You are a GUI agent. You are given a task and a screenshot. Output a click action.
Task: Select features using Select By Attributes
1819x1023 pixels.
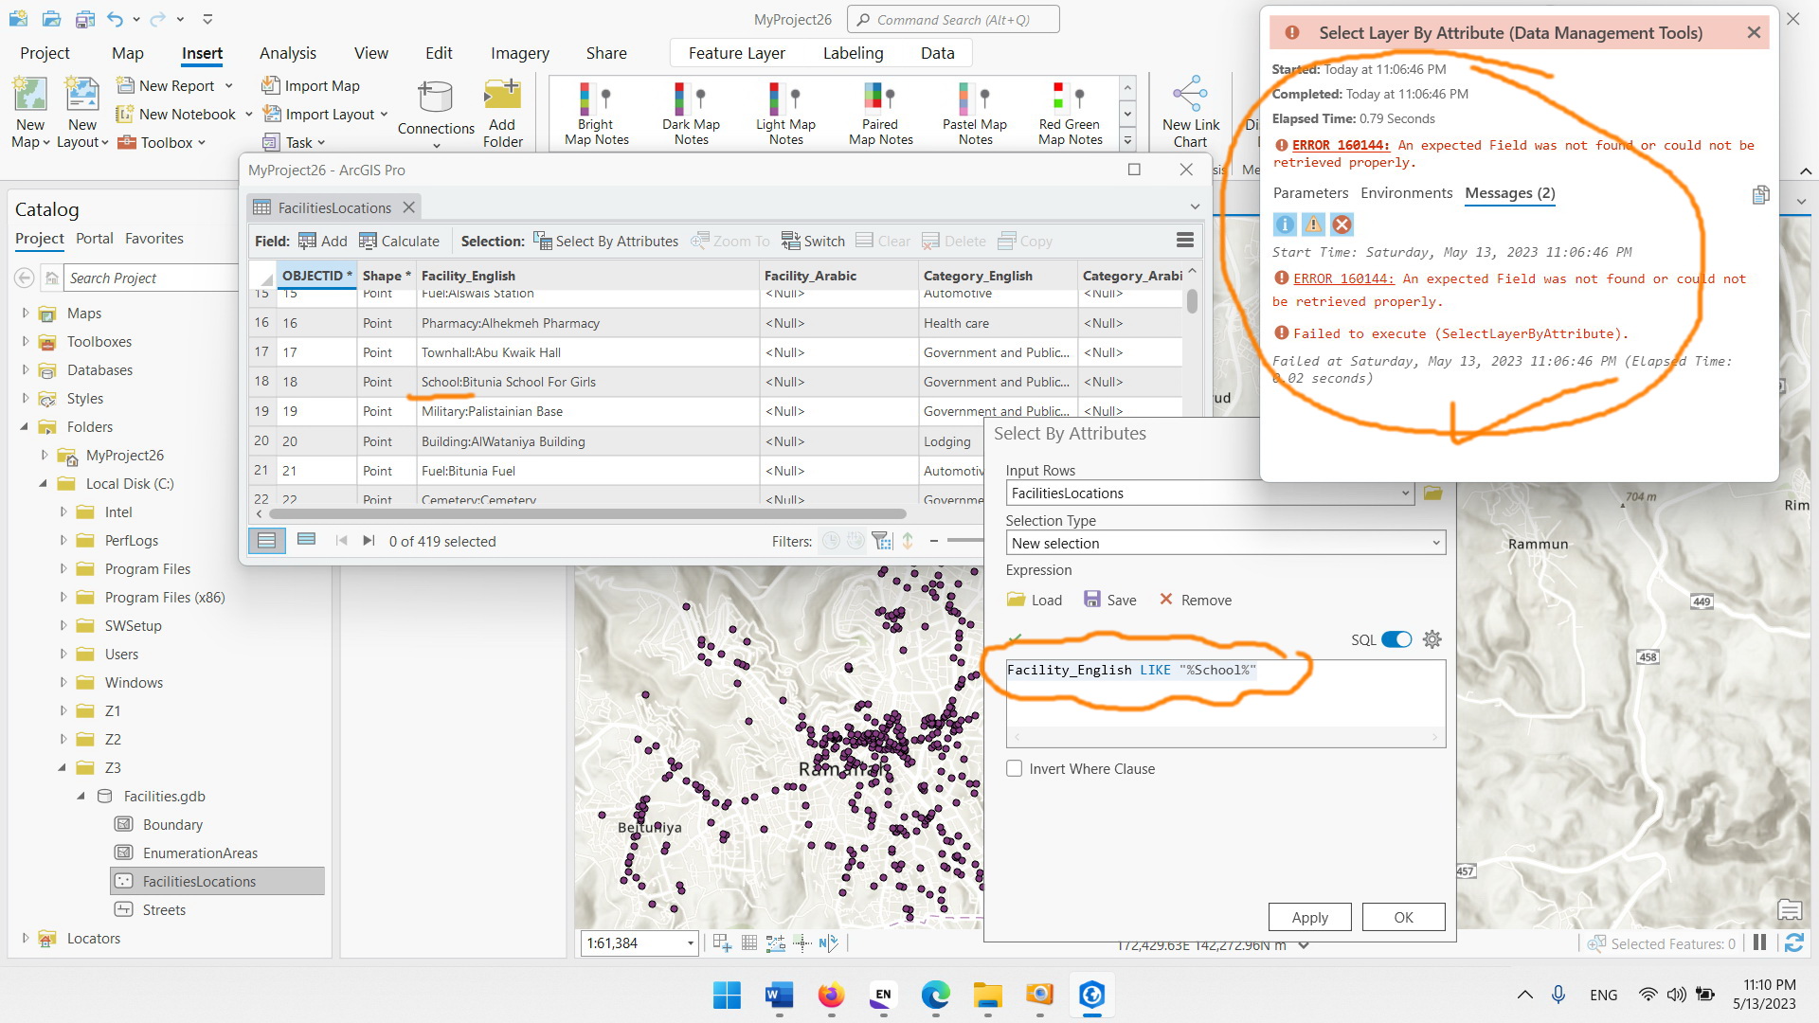pyautogui.click(x=606, y=241)
